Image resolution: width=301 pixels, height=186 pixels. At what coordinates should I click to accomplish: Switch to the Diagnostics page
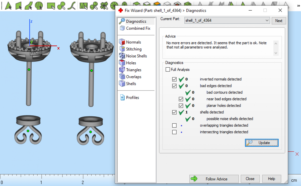[136, 21]
